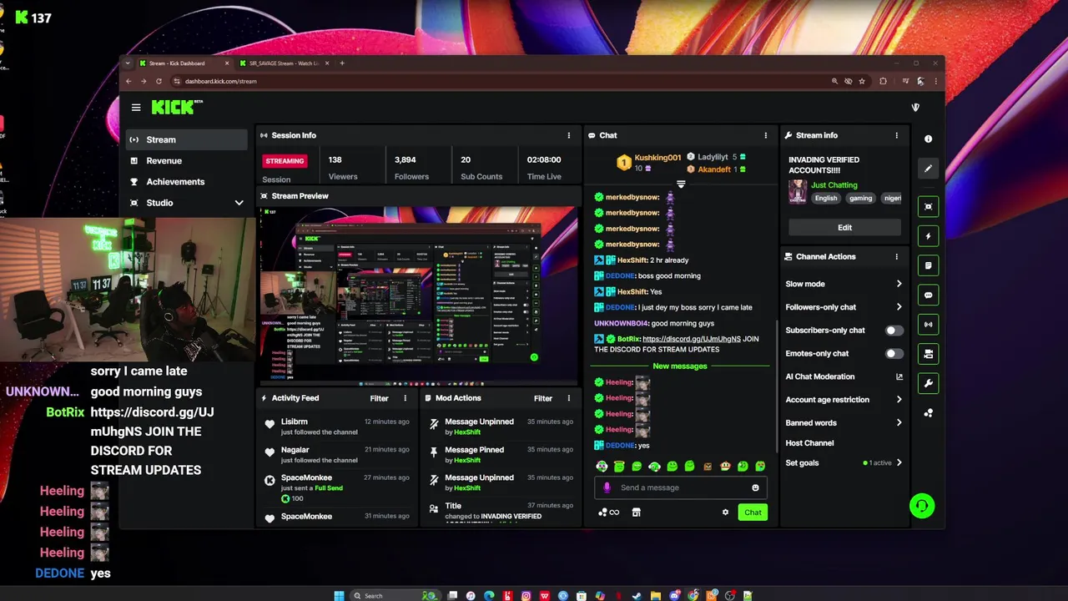Open the emoji picker in the message box
The image size is (1068, 601).
pos(755,487)
